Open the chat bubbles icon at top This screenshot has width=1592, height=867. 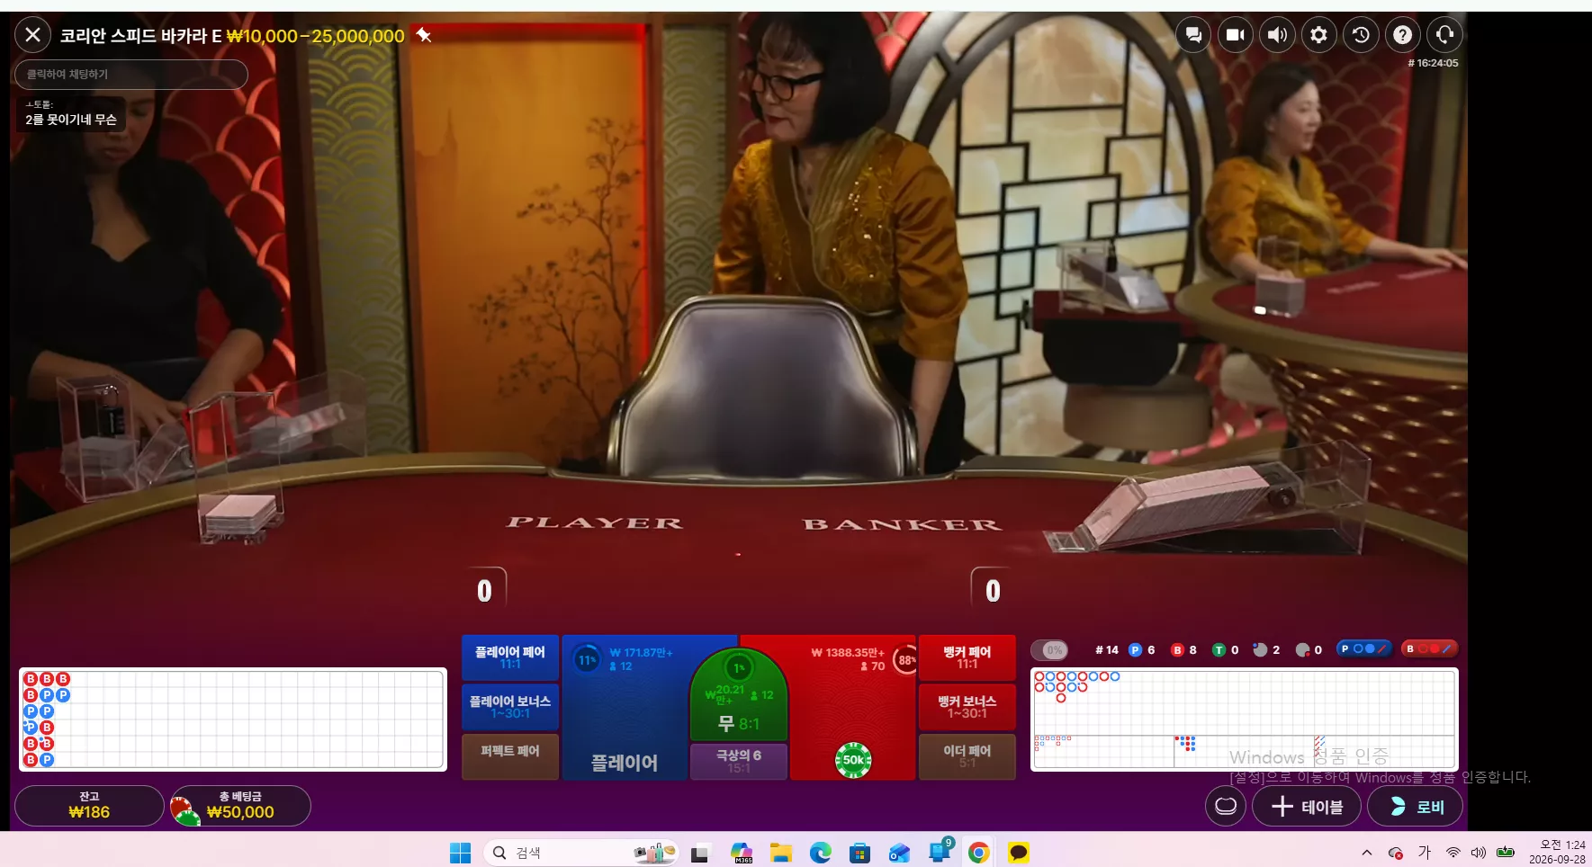(1193, 35)
